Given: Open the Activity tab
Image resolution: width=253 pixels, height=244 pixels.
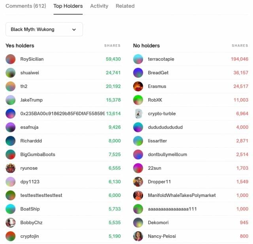Looking at the screenshot, I should point(99,6).
